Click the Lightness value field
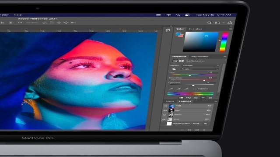Viewport: 280px width, 157px height. pos(210,83)
